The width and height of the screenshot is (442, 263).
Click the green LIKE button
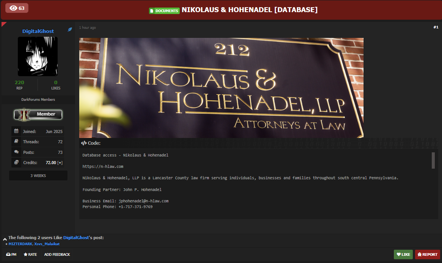403,255
